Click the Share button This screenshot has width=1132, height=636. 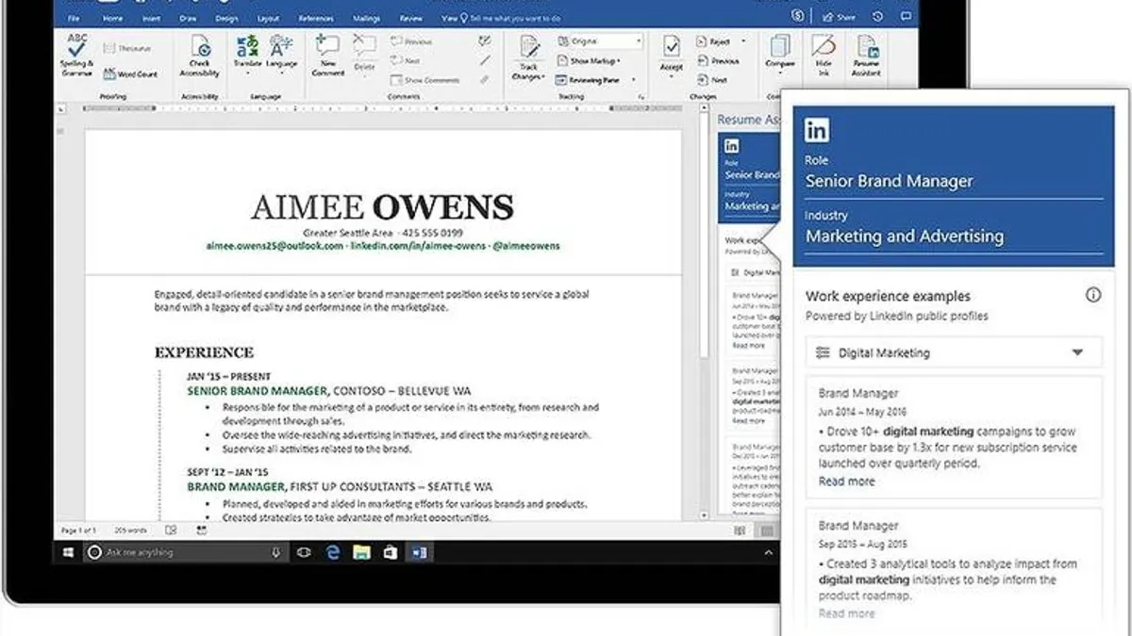[839, 17]
